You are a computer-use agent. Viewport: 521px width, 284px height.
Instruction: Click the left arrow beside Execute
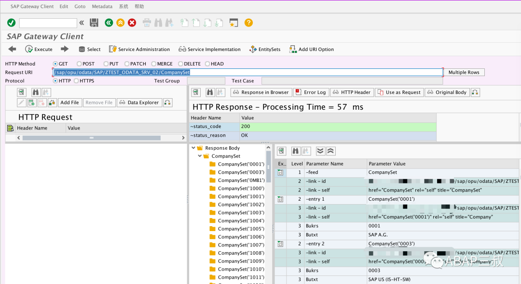point(12,49)
